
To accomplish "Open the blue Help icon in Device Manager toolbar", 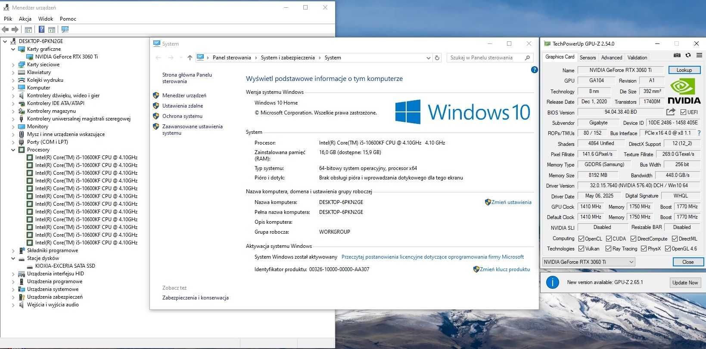I will click(41, 30).
